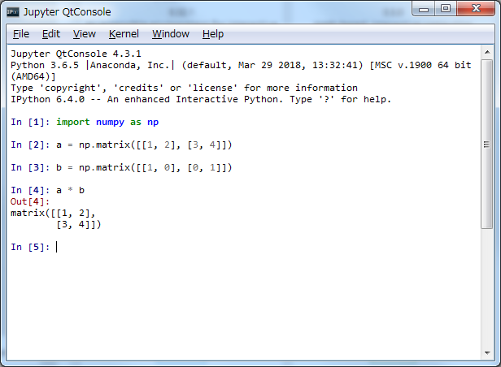Open the Help menu
Viewport: 501px width, 367px height.
tap(213, 34)
